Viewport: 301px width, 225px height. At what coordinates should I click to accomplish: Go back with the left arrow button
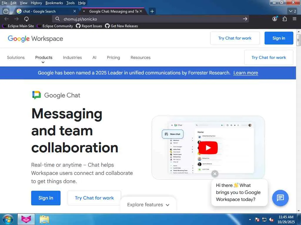click(x=6, y=19)
